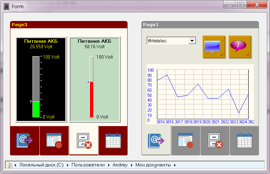
Task: Click the line chart plot area
Action: (x=203, y=94)
